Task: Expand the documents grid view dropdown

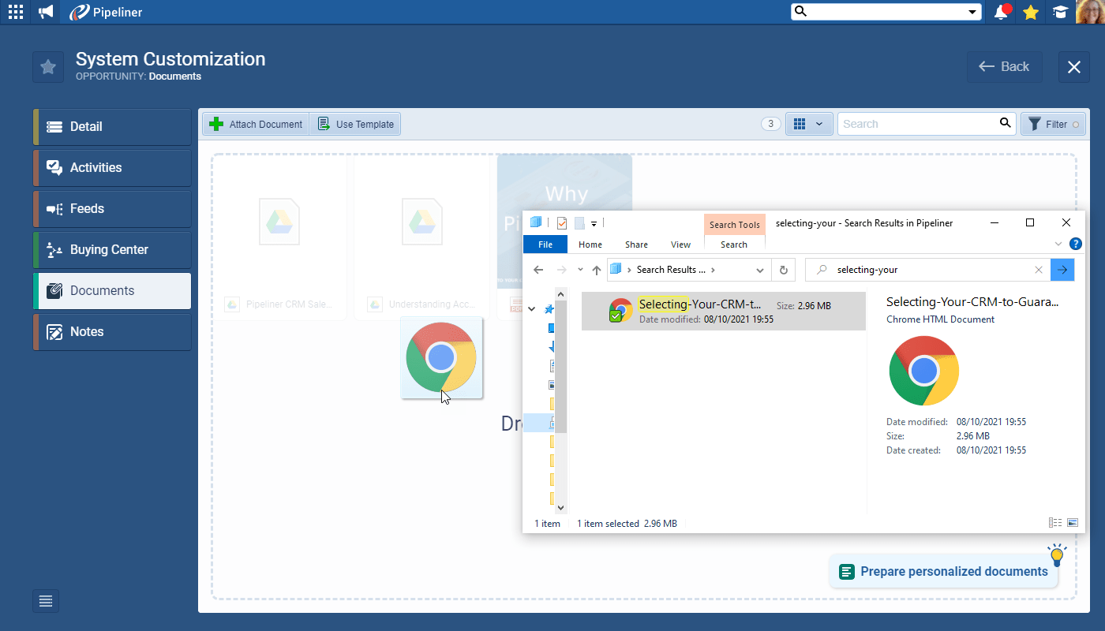Action: [x=820, y=124]
